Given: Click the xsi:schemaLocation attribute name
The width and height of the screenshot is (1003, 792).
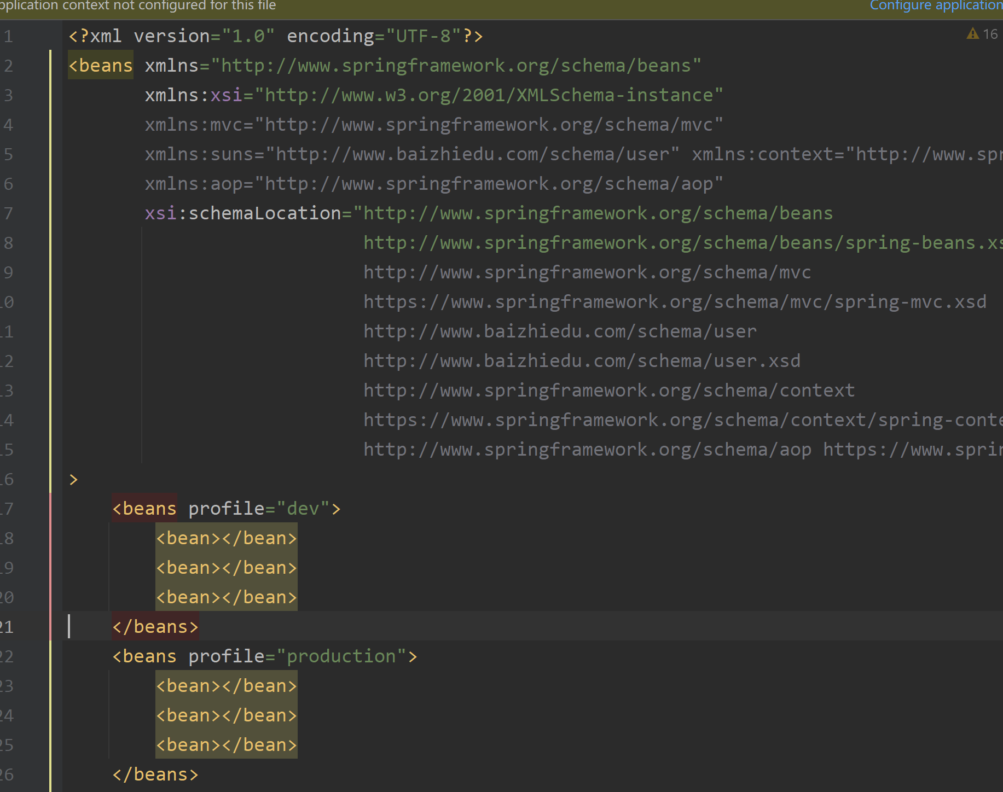Looking at the screenshot, I should point(243,213).
